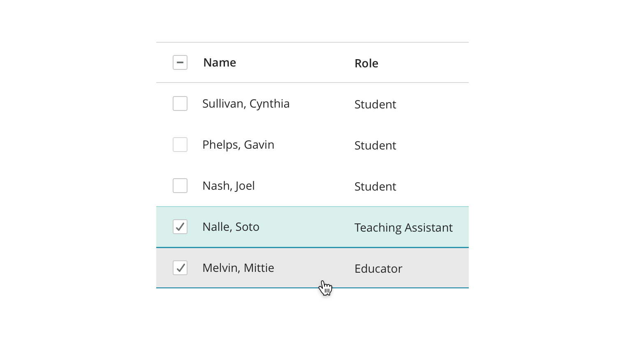625x354 pixels.
Task: Click the name Melvin, Mittie
Action: [238, 268]
